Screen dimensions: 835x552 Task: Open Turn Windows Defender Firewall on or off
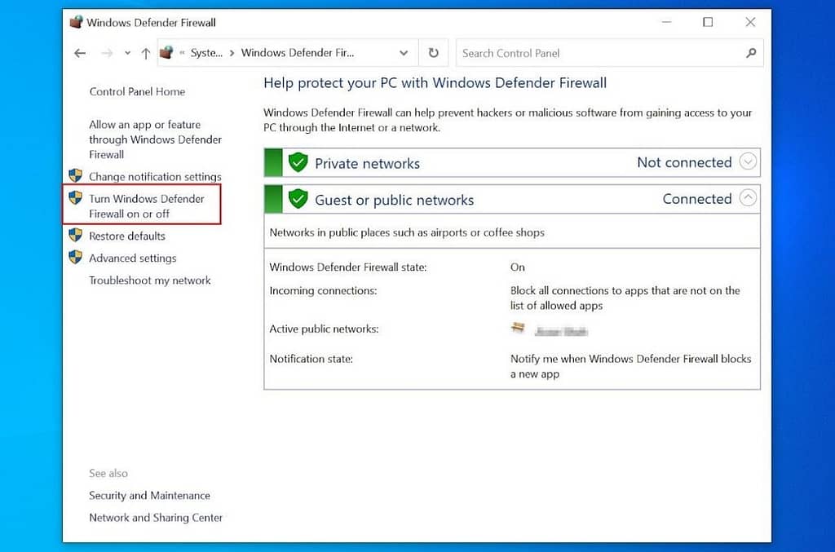147,206
